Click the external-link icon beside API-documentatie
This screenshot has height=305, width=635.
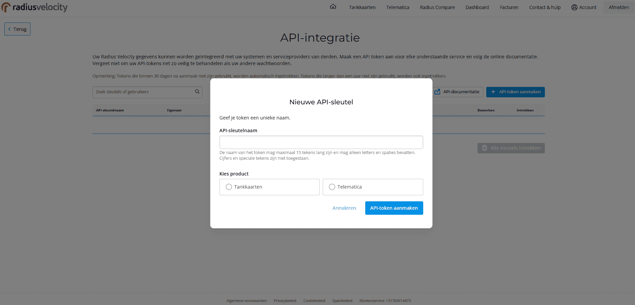(x=437, y=92)
